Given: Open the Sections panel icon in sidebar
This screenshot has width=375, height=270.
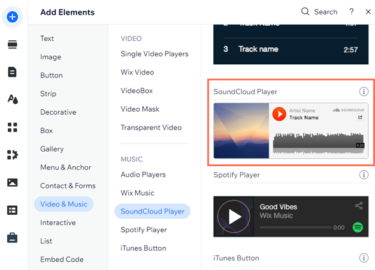Looking at the screenshot, I should pos(13,44).
